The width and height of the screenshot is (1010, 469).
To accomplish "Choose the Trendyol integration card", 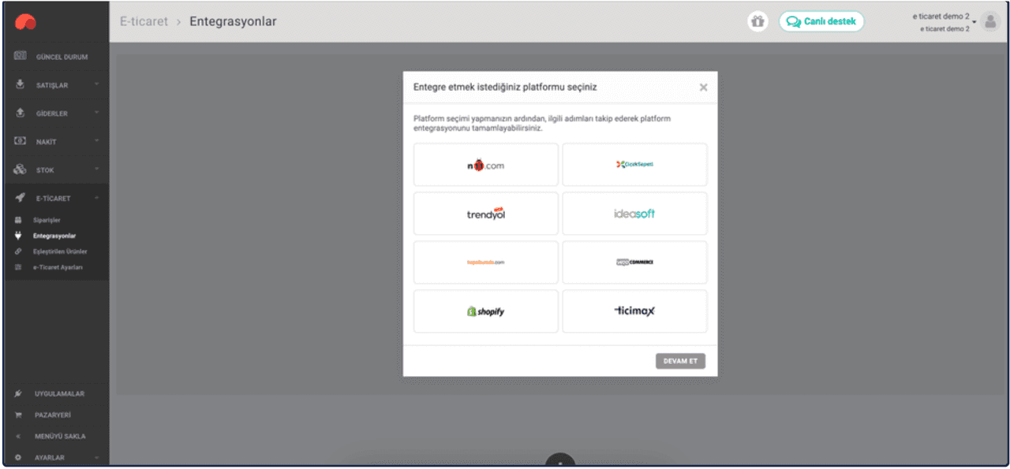I will (x=486, y=214).
